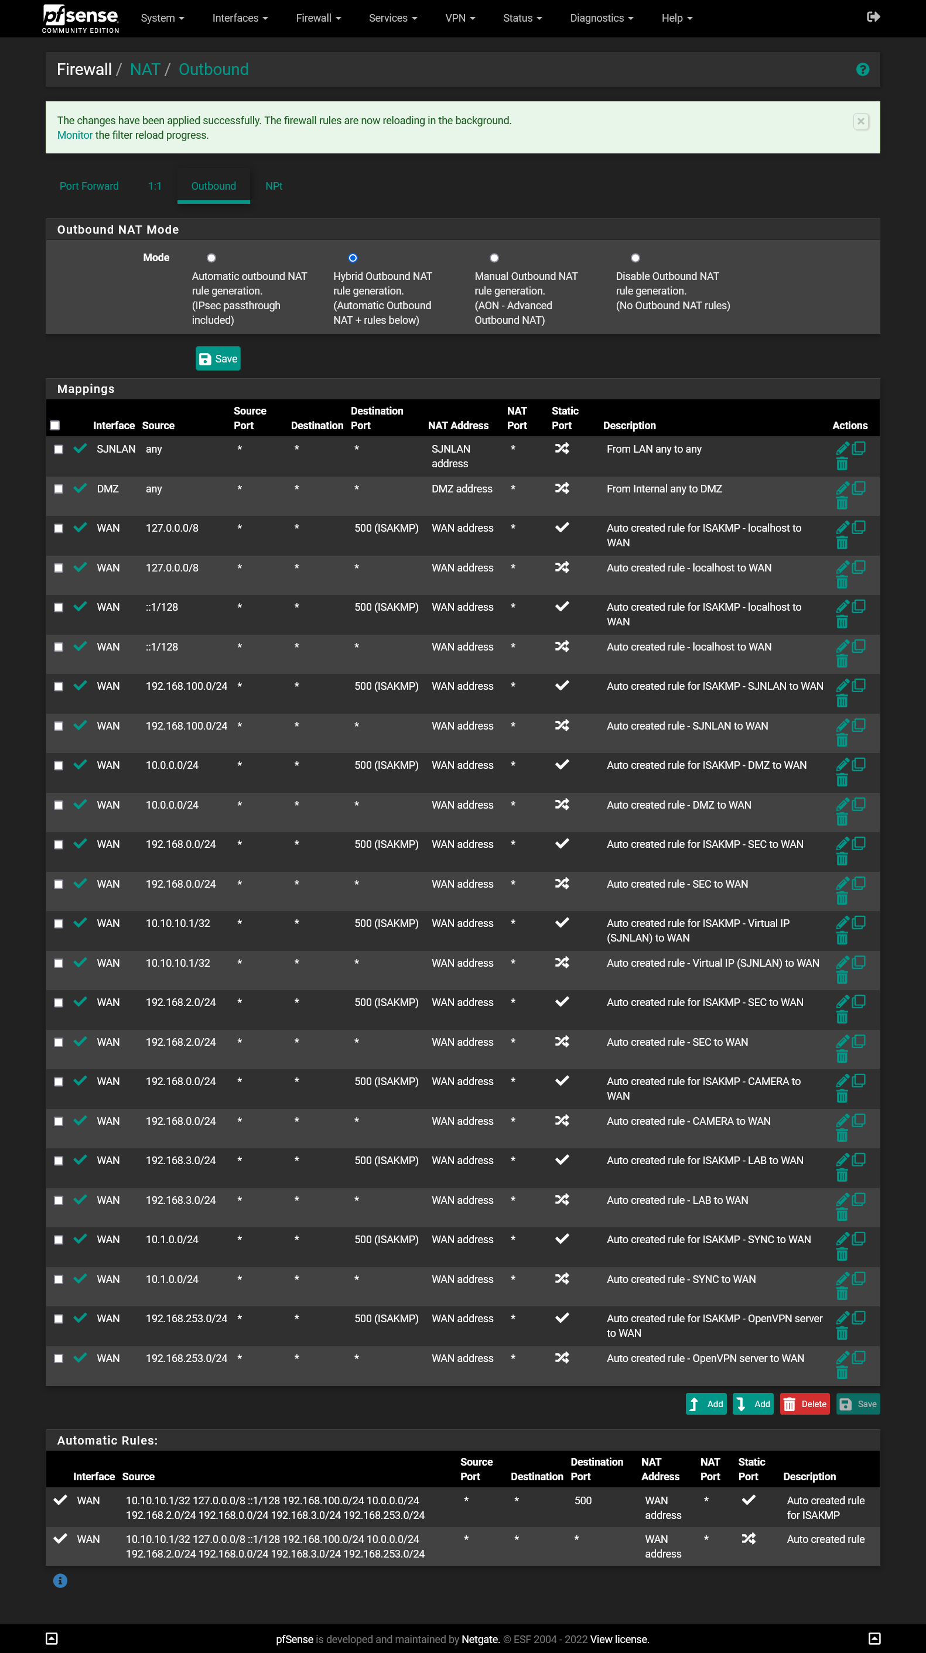Image resolution: width=926 pixels, height=1653 pixels.
Task: Copy the 'Auto created rule for ISAKMP - LAB to WAN' mapping
Action: [x=859, y=1159]
